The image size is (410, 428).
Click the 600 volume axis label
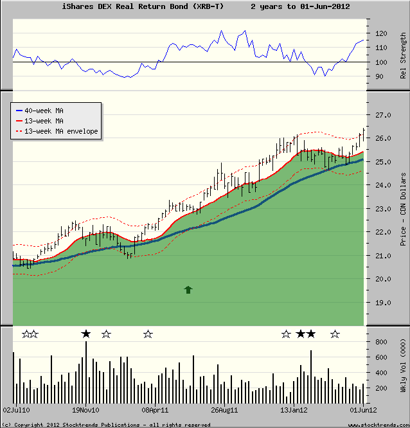point(381,357)
